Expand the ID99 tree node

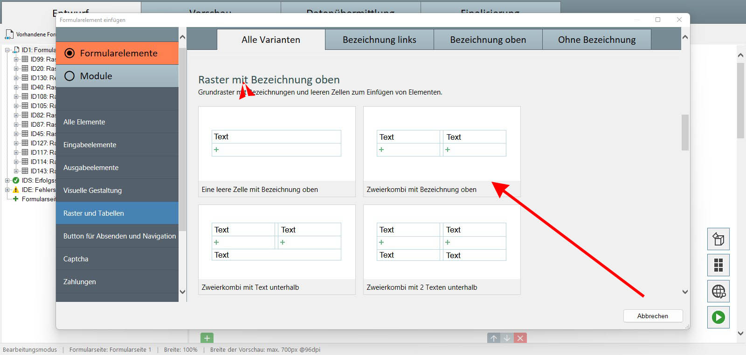(x=16, y=59)
